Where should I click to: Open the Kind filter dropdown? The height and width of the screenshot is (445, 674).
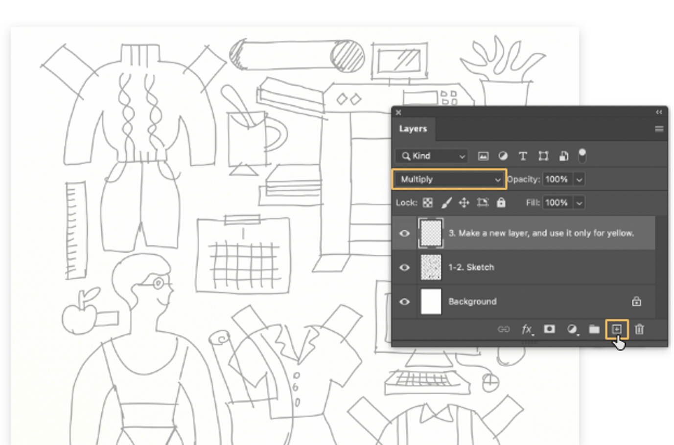click(x=431, y=156)
